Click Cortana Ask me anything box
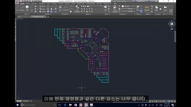The width and height of the screenshot is (191, 107). pyautogui.click(x=38, y=105)
